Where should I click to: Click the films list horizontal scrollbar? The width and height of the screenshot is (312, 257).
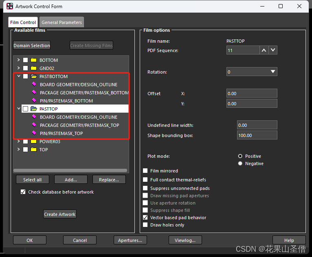click(70, 170)
